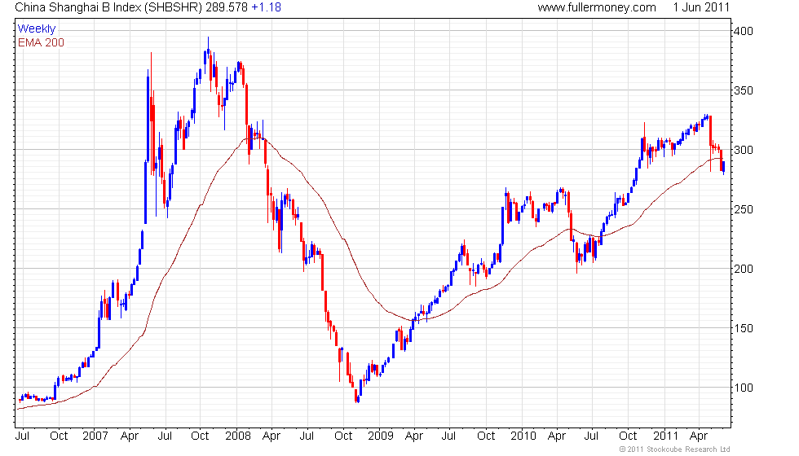799x456 pixels.
Task: Click the Apr label right after 2009
Action: pyautogui.click(x=414, y=436)
